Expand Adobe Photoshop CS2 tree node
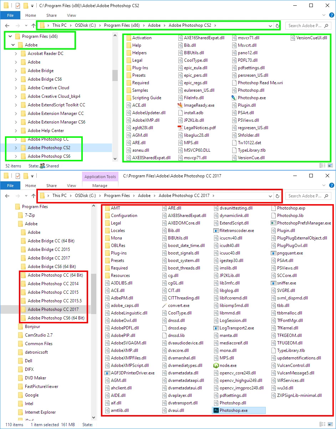This screenshot has height=429, width=336. (16, 148)
